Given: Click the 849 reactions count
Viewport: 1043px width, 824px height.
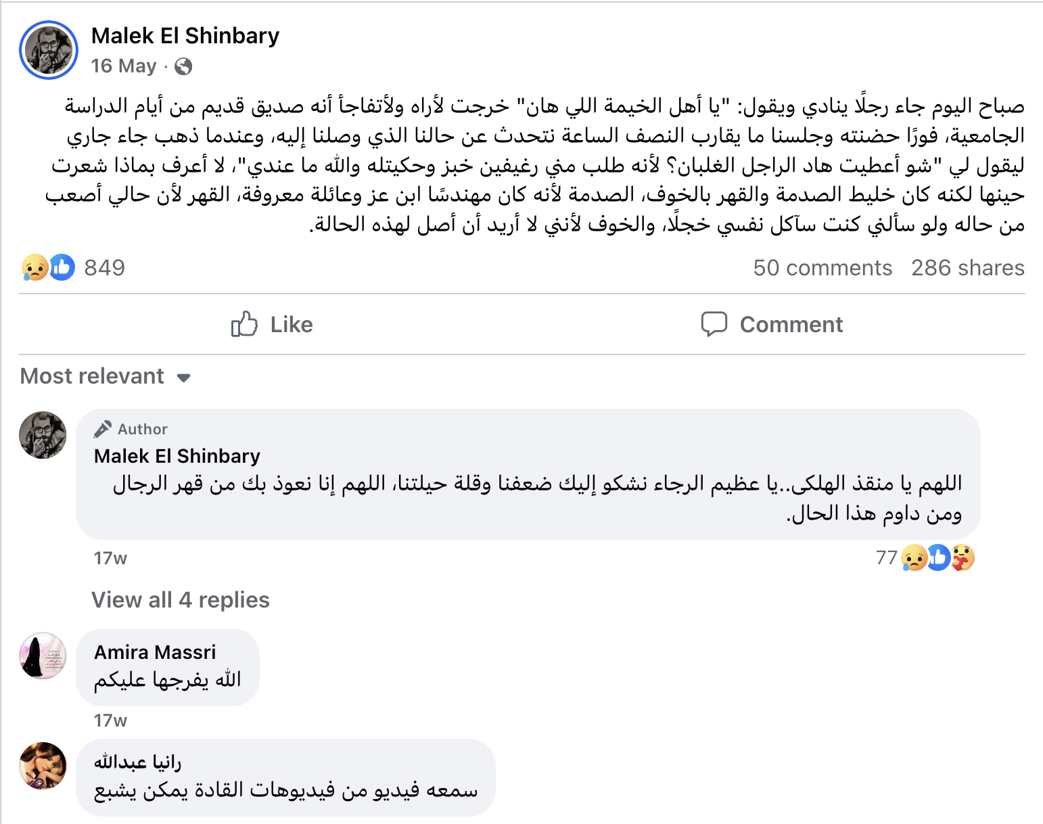Looking at the screenshot, I should (x=105, y=268).
